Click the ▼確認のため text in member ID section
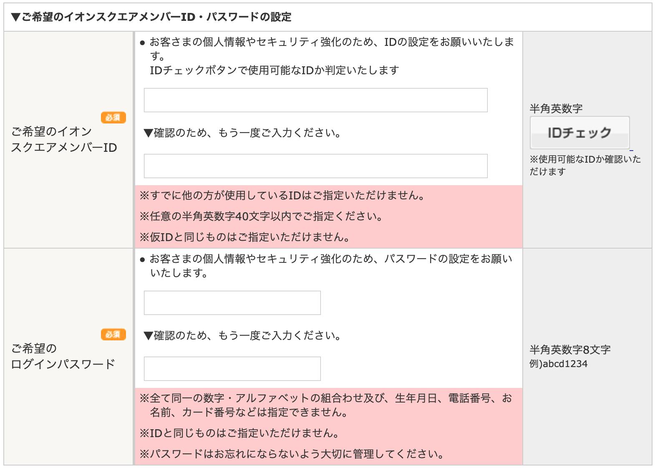This screenshot has width=655, height=468. click(x=242, y=133)
